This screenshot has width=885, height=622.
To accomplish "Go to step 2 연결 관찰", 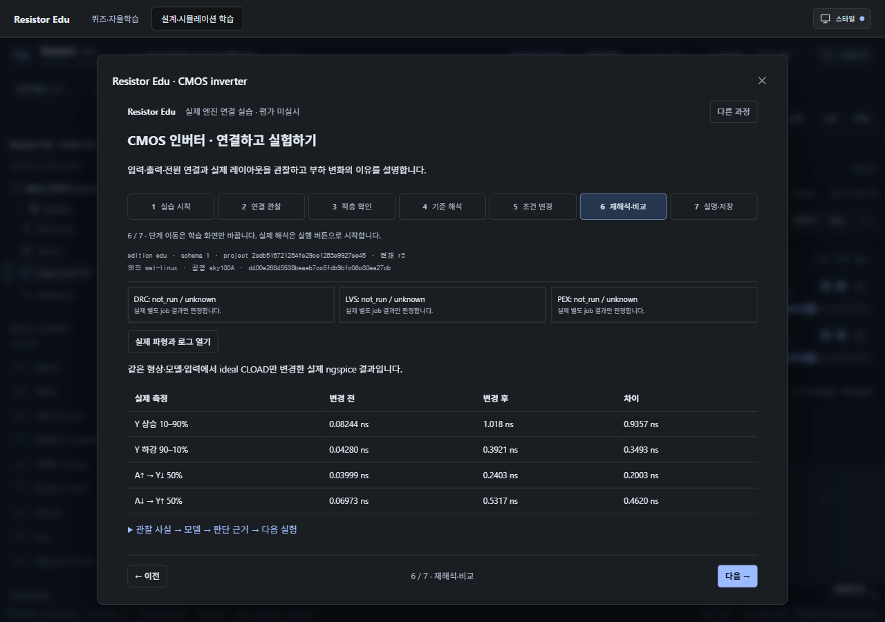I will [261, 207].
